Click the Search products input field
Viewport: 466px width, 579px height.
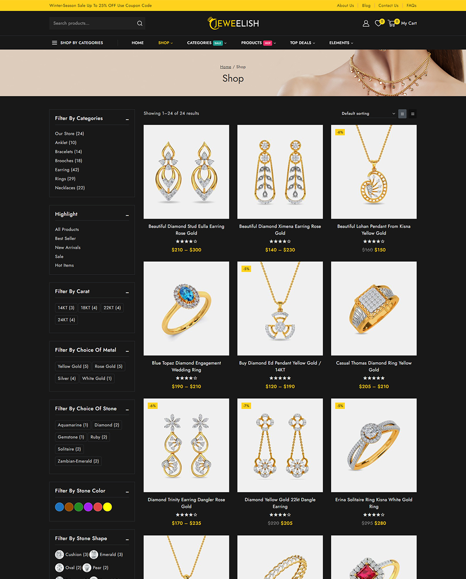(92, 23)
